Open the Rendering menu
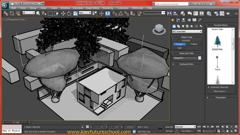 pos(108,8)
